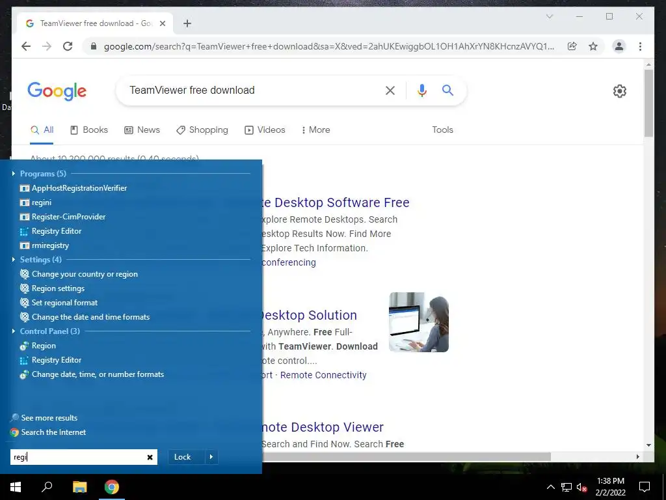Image resolution: width=666 pixels, height=500 pixels.
Task: Click Search the Internet
Action: [x=48, y=432]
